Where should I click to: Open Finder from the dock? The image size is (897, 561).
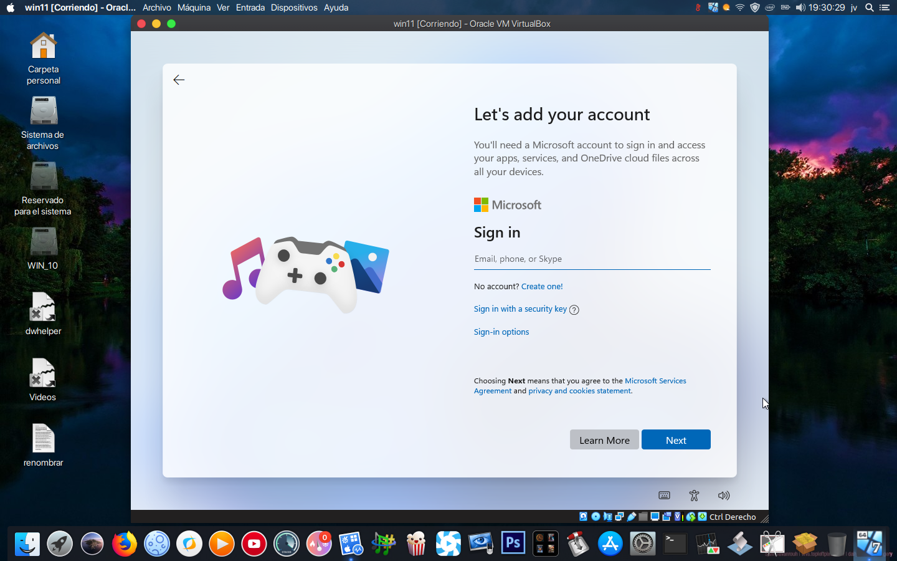27,544
